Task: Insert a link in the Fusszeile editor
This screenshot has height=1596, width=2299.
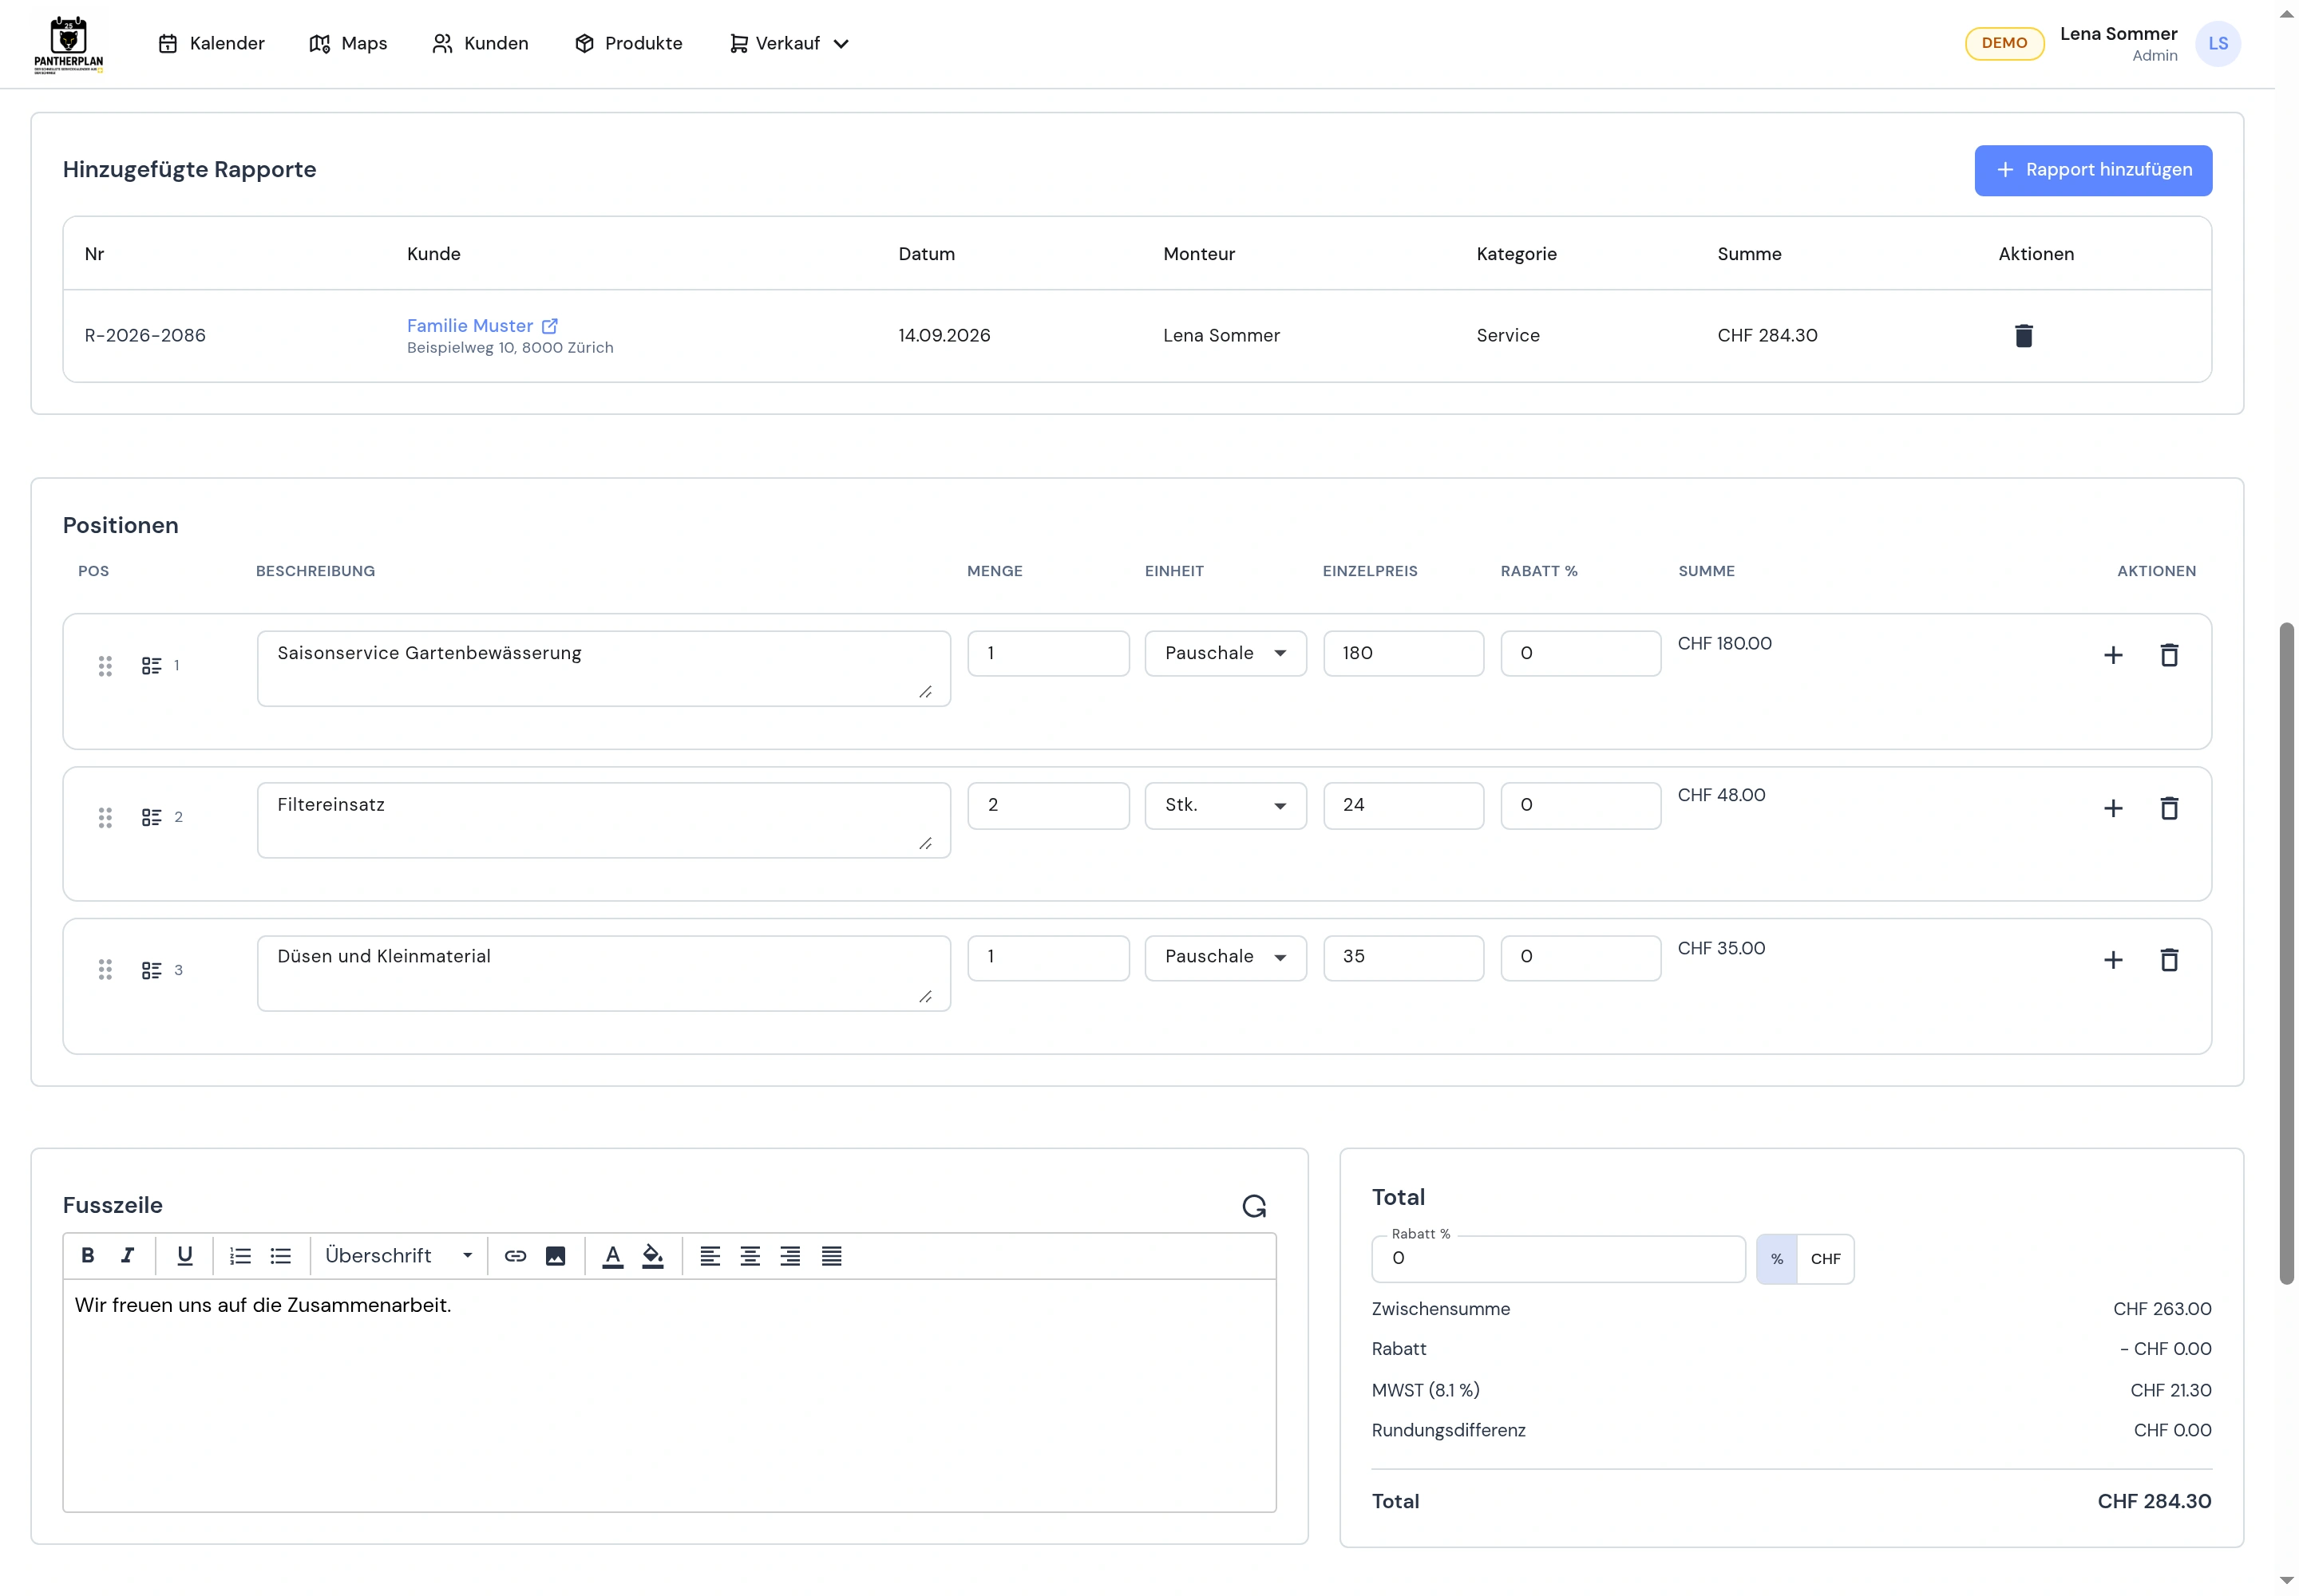Action: tap(515, 1256)
